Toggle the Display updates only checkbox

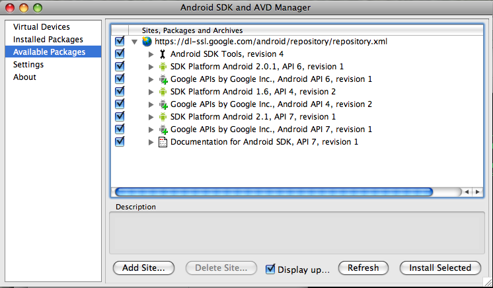pyautogui.click(x=270, y=269)
